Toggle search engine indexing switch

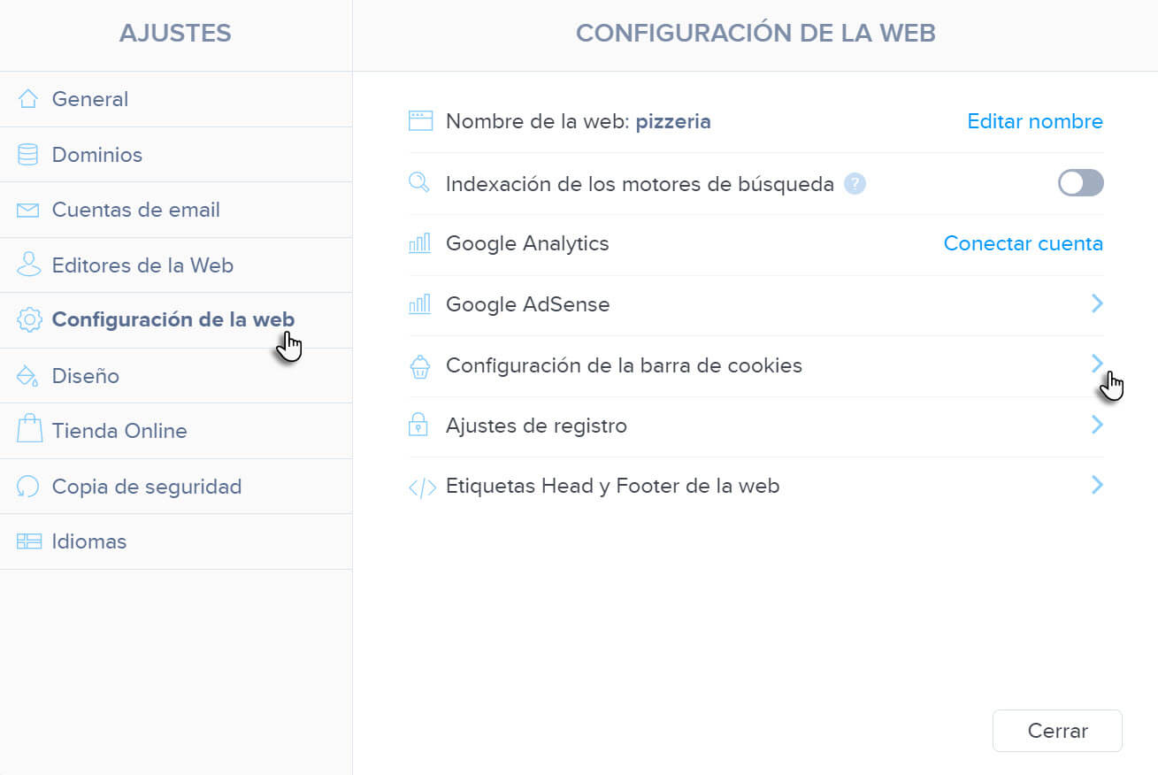click(x=1080, y=183)
